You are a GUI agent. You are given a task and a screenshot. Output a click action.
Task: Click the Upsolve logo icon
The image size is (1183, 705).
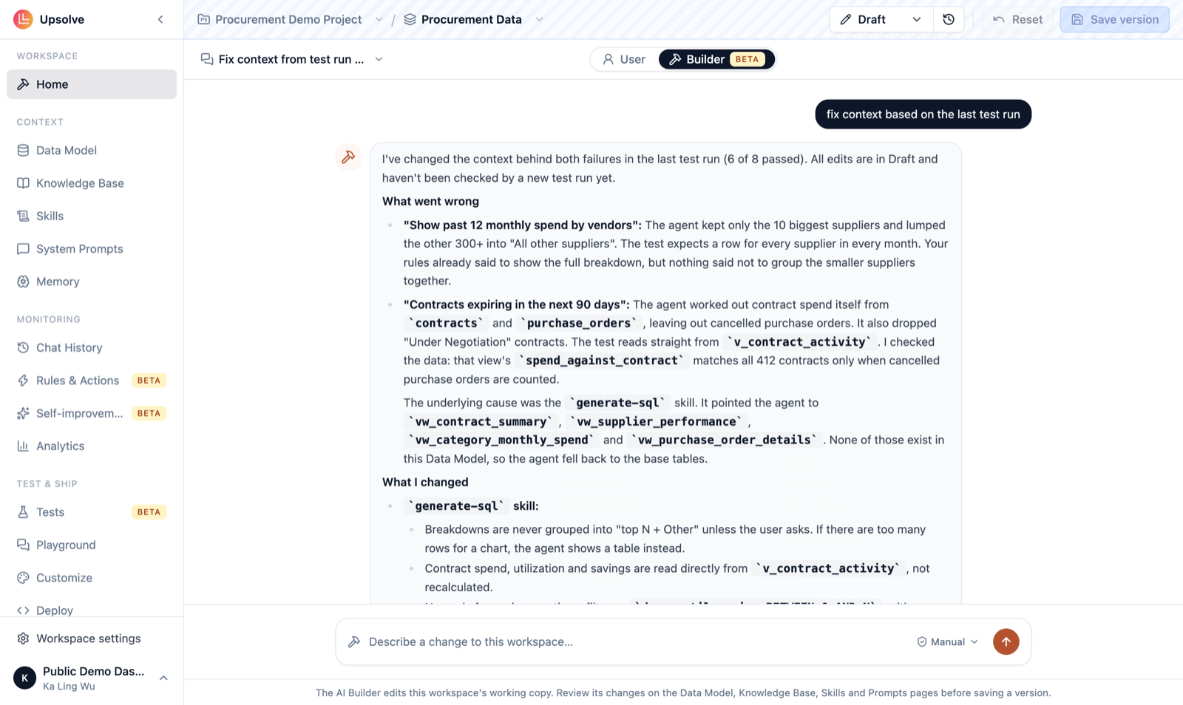[x=23, y=19]
